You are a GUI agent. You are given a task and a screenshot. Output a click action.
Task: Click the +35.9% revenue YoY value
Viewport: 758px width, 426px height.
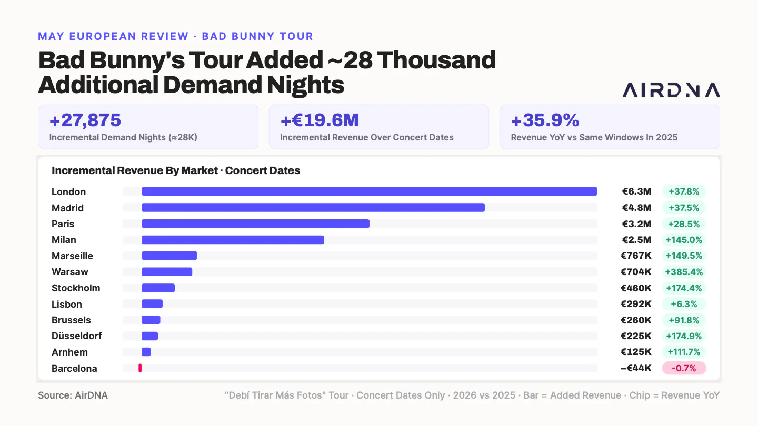(x=545, y=120)
